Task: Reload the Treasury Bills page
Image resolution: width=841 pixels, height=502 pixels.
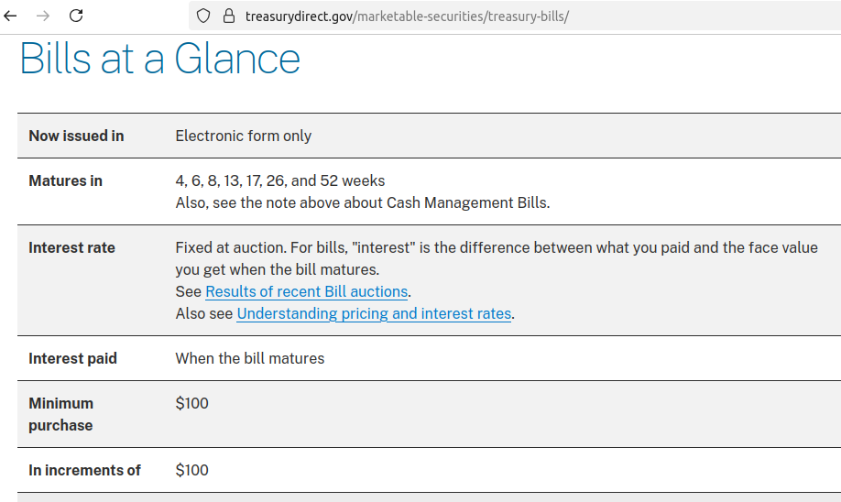Action: pyautogui.click(x=76, y=16)
